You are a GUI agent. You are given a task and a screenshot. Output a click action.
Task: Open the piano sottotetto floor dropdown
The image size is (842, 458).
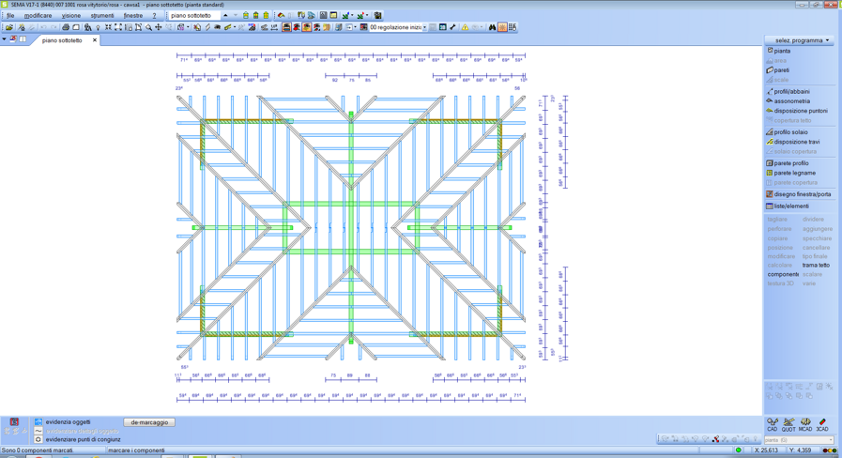click(x=225, y=16)
